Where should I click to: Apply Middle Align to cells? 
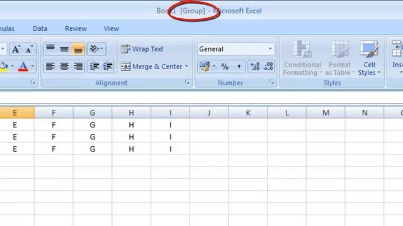tap(64, 49)
